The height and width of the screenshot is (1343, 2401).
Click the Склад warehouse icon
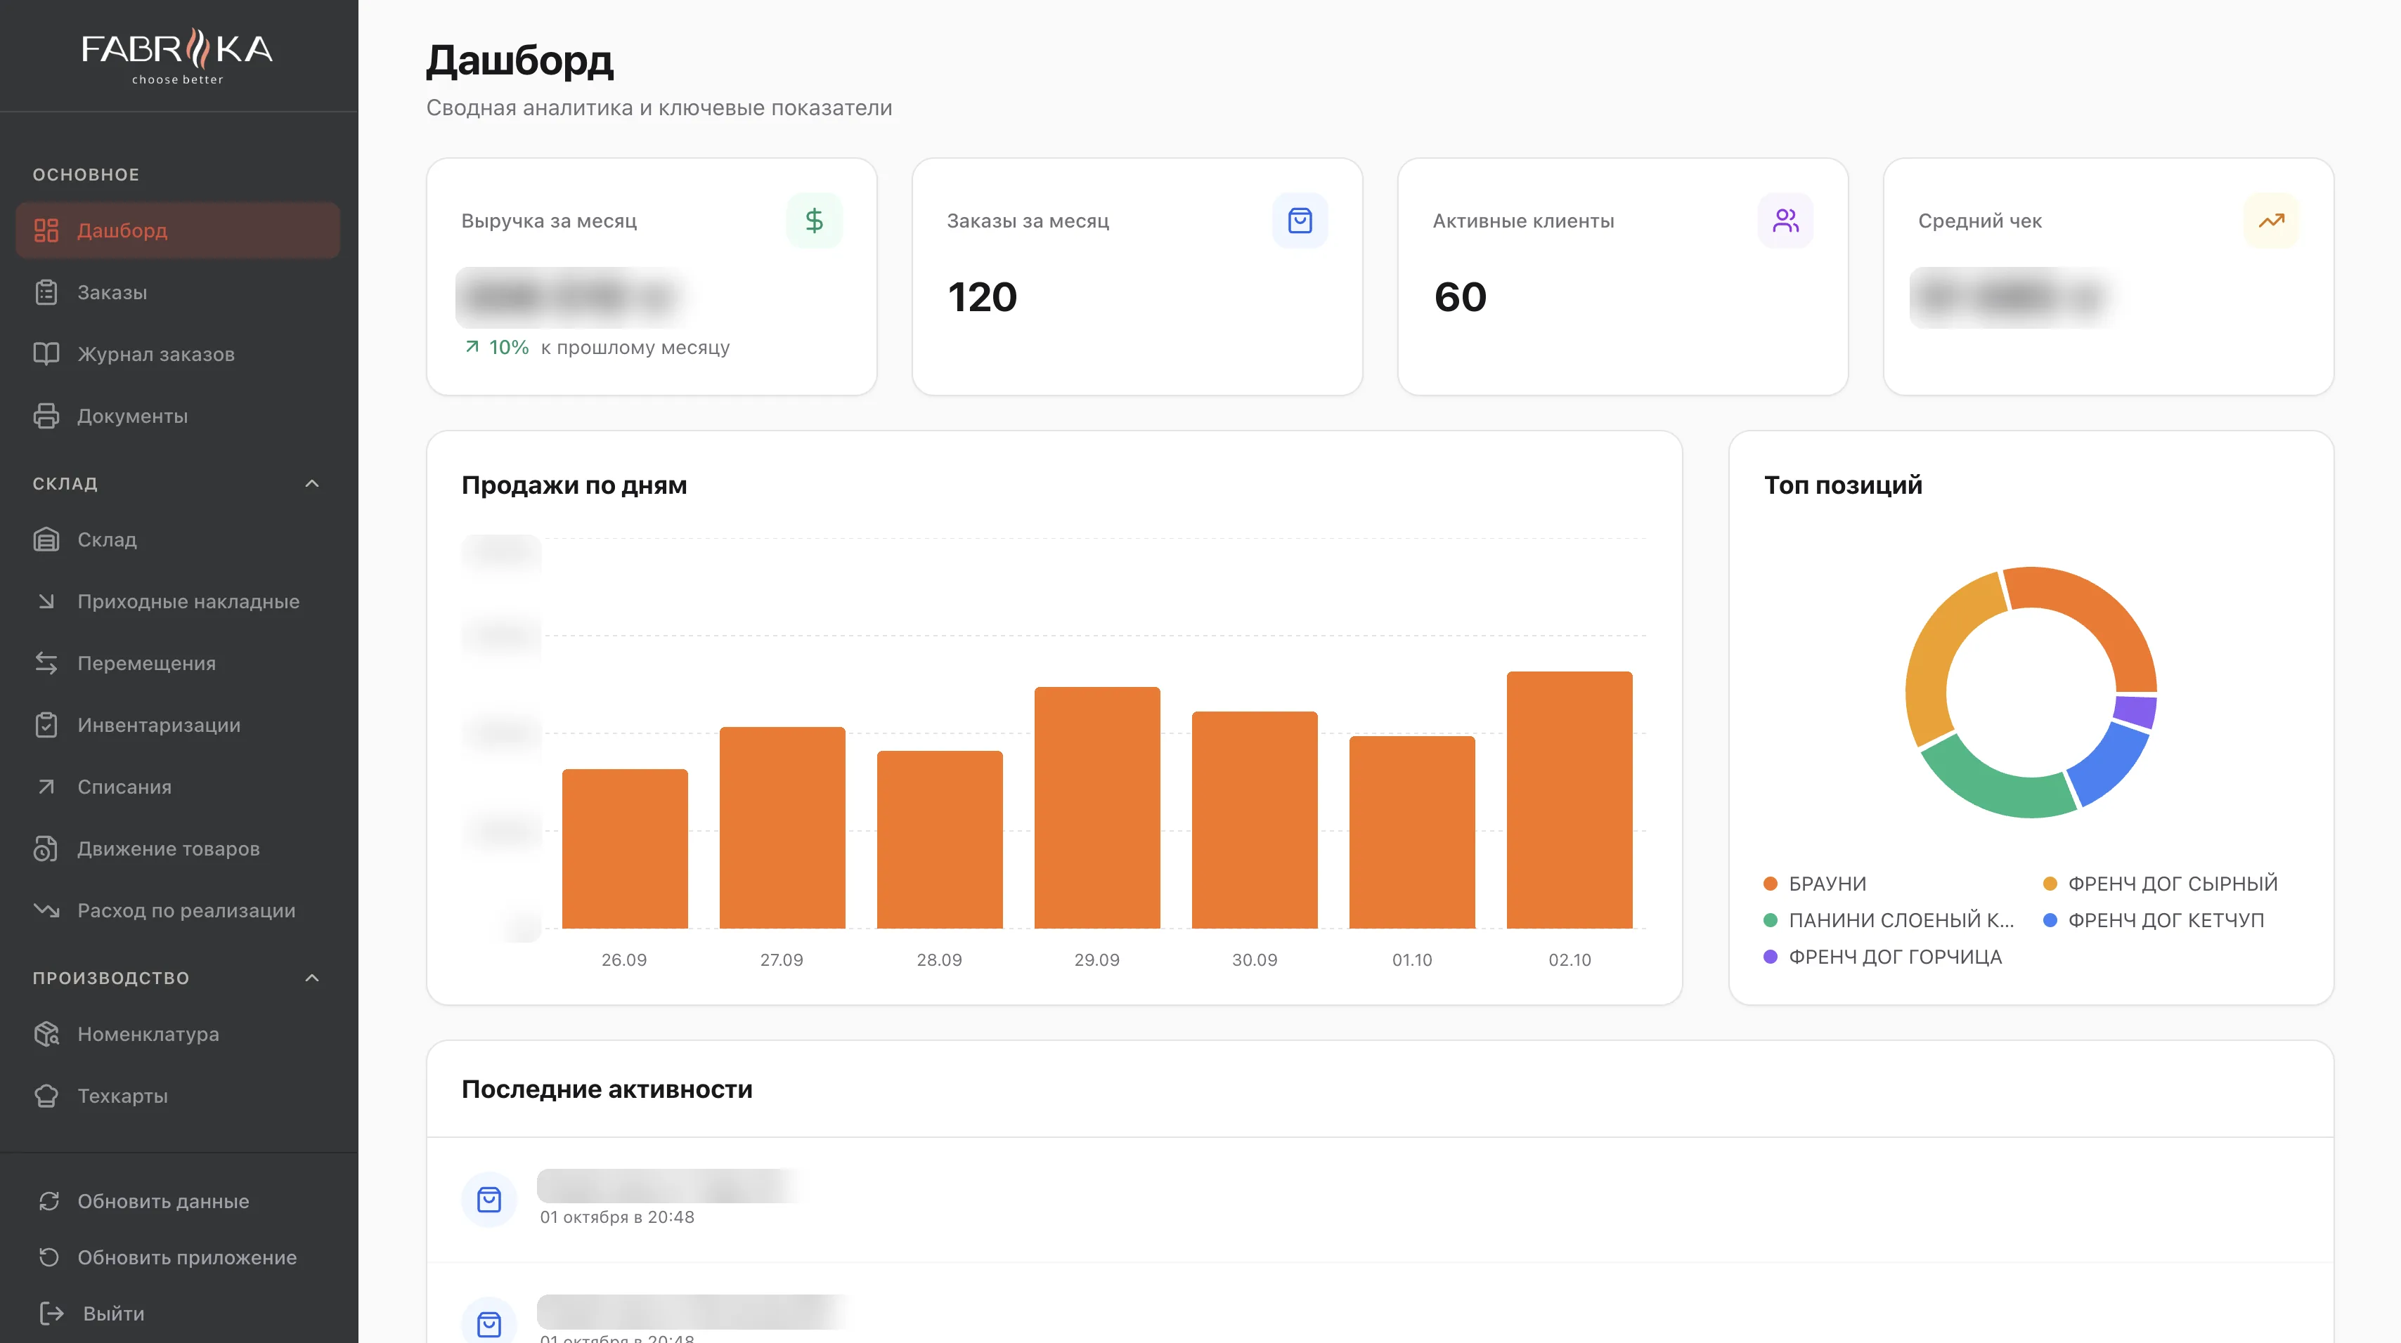point(46,539)
